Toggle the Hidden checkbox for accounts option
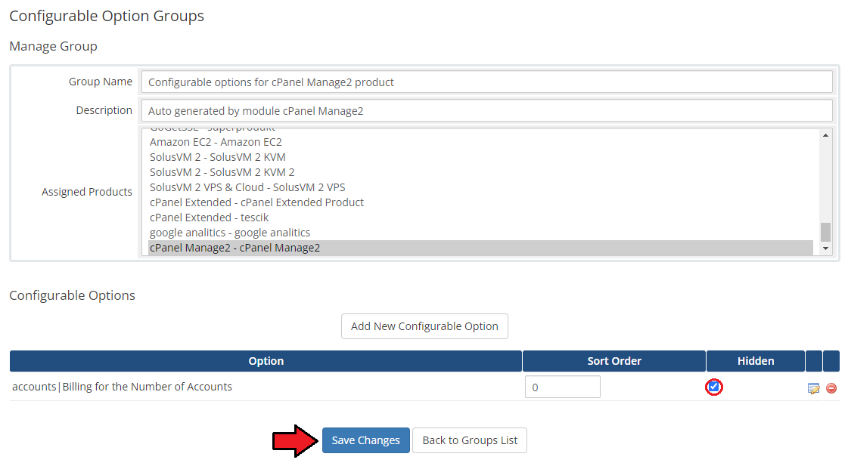848x466 pixels. [x=714, y=387]
